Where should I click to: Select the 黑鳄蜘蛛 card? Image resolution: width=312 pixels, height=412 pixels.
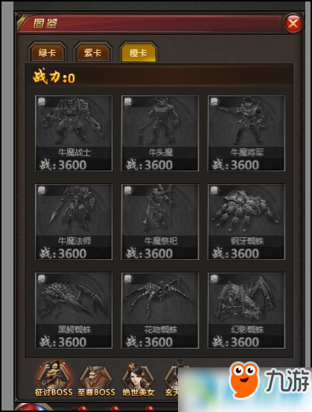[74, 311]
